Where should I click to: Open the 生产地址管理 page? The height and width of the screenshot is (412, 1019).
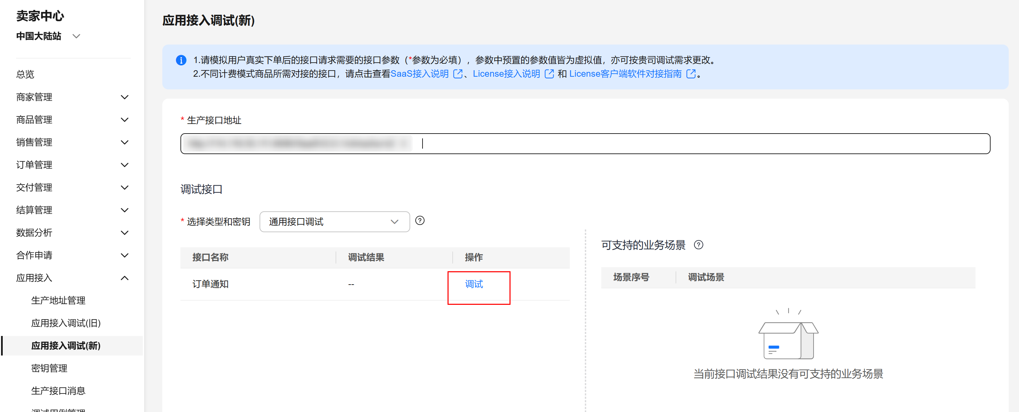(58, 300)
